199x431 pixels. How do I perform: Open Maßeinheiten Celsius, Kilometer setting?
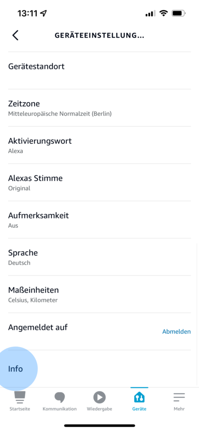tap(99, 294)
